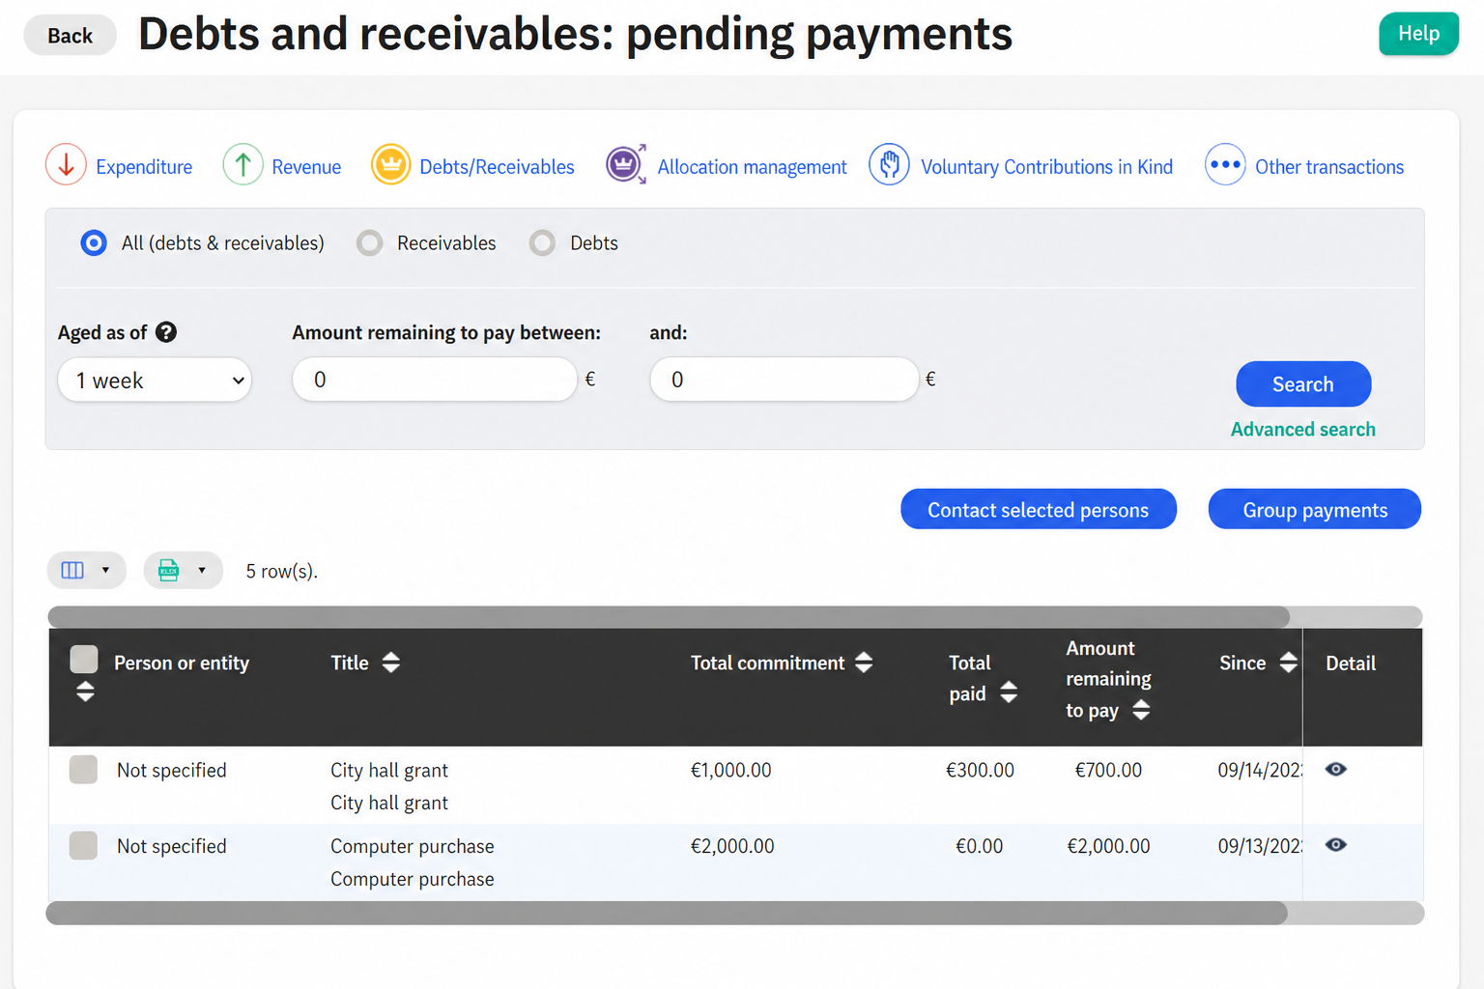Viewport: 1484px width, 989px height.
Task: Click the Aged as of help icon
Action: tap(166, 332)
